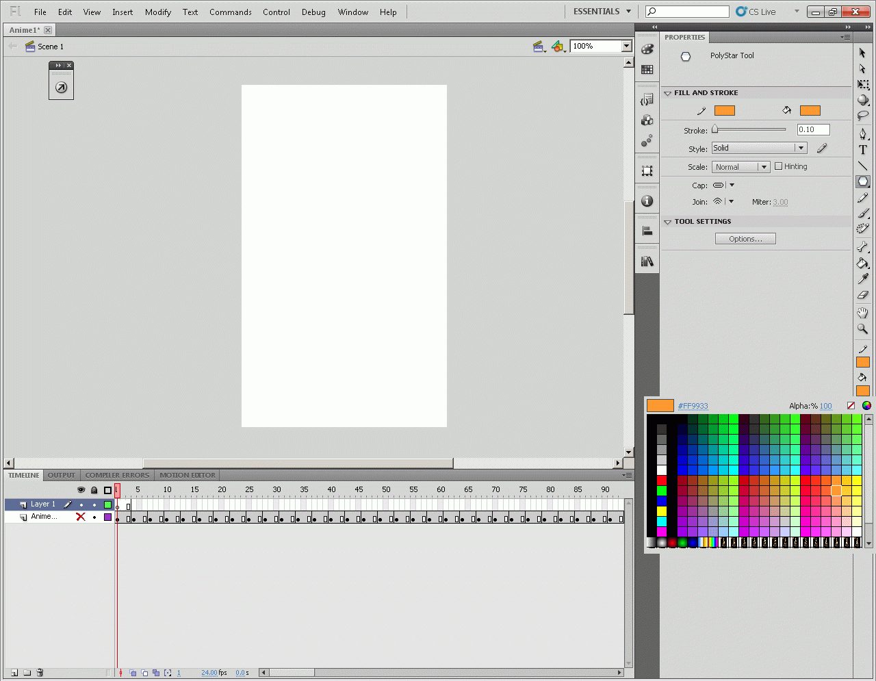Open the Color panel palette icon
Viewport: 876px width, 681px height.
tap(647, 49)
